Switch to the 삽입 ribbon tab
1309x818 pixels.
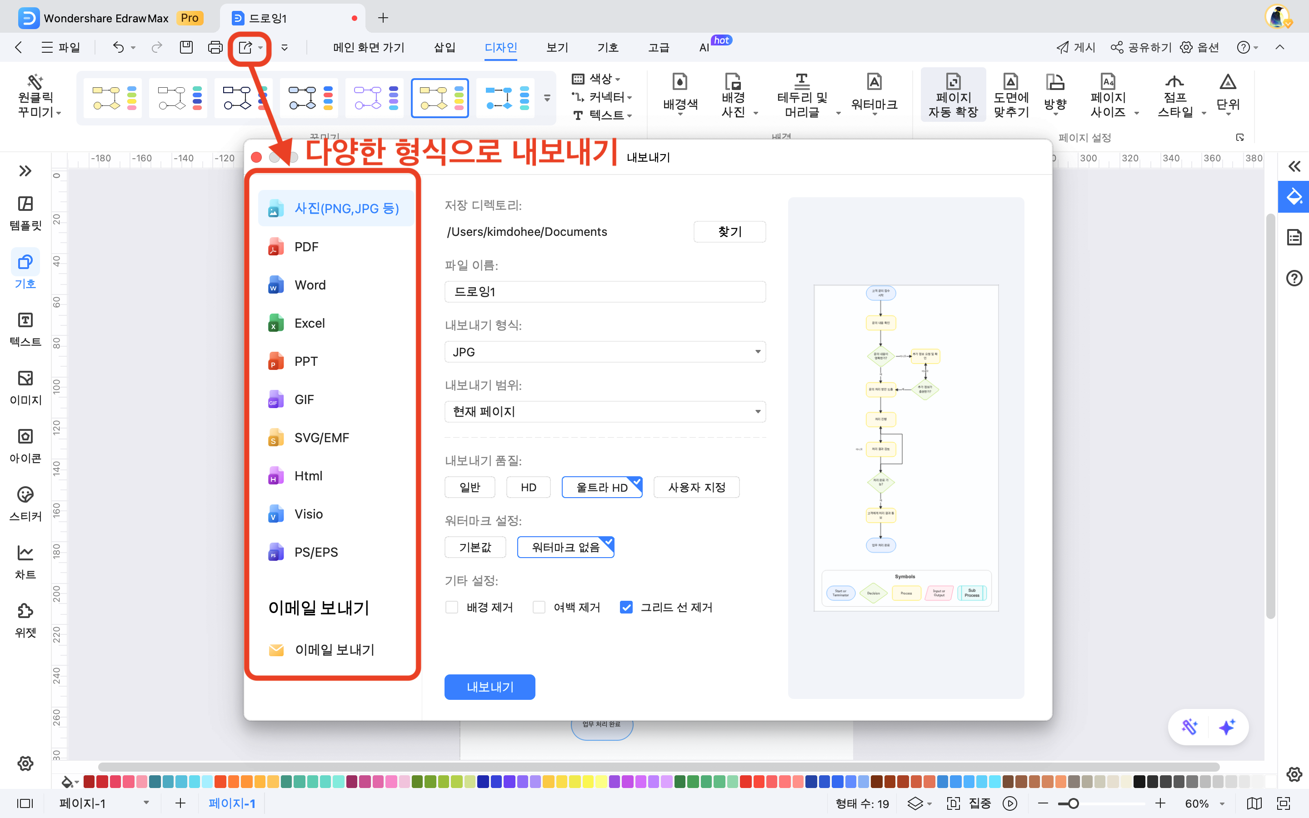445,48
